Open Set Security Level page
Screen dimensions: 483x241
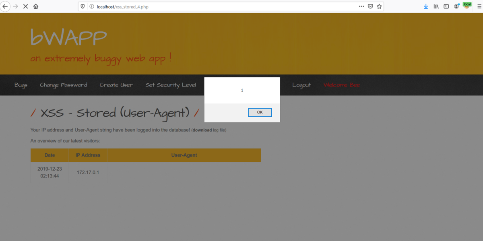pyautogui.click(x=171, y=85)
